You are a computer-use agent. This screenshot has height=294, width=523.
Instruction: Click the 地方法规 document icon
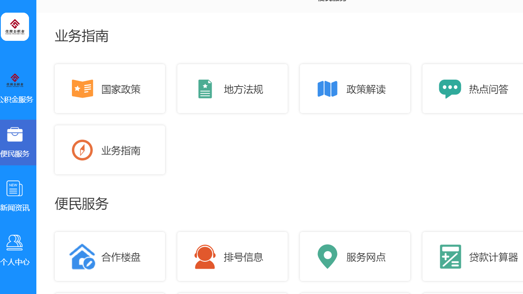pyautogui.click(x=205, y=88)
